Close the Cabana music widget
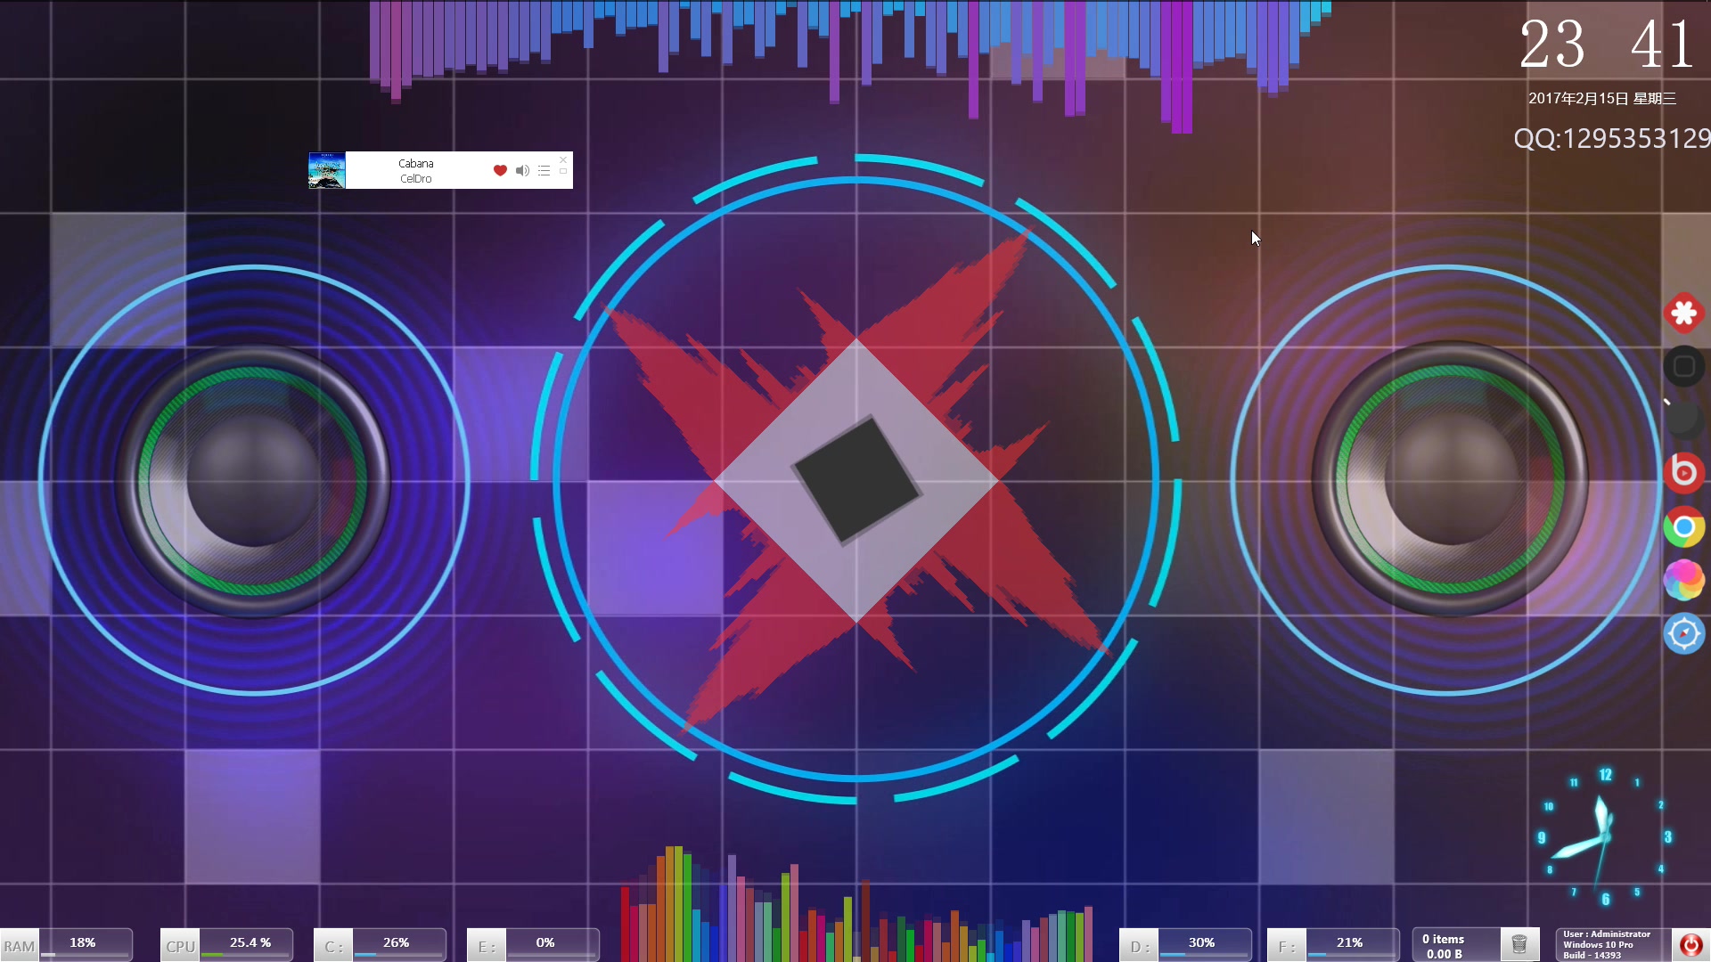Image resolution: width=1711 pixels, height=962 pixels. click(x=563, y=159)
